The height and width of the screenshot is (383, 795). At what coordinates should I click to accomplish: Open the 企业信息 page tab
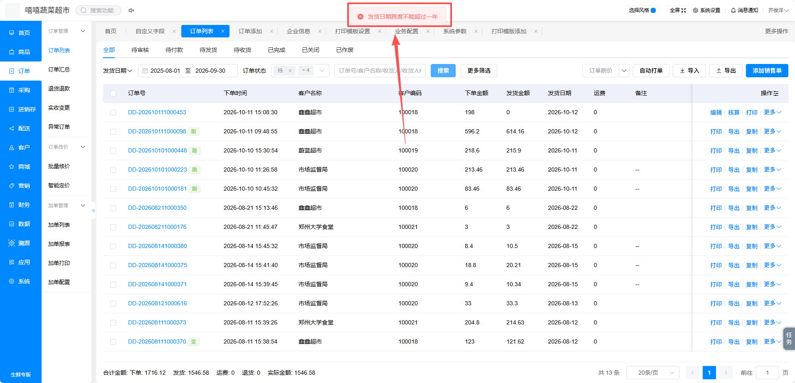pyautogui.click(x=299, y=31)
